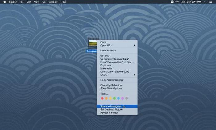Apply the blue tag color

click(118, 98)
